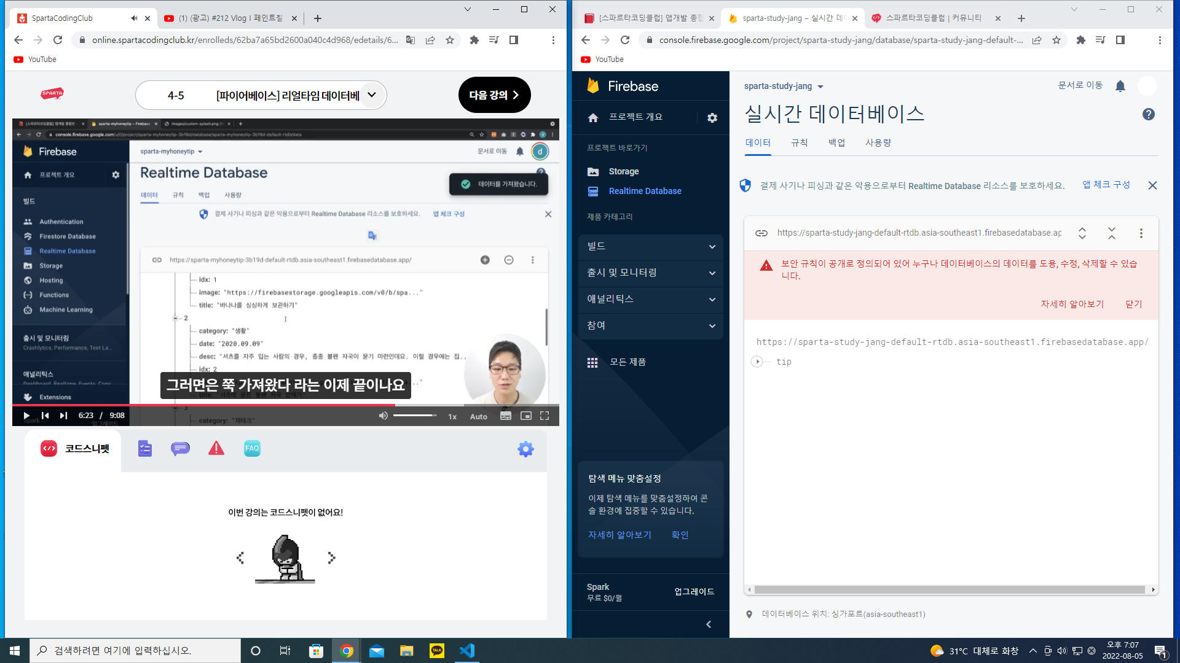Change playback speed 1x in video player
1180x663 pixels.
tap(452, 416)
